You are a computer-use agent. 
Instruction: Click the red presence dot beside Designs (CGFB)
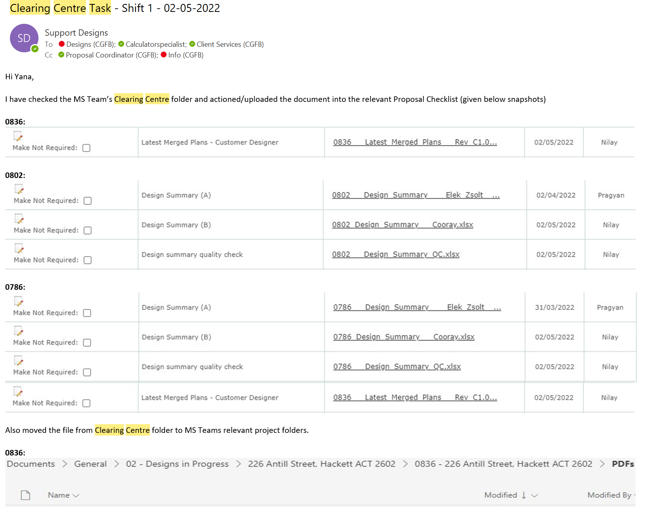[x=61, y=44]
